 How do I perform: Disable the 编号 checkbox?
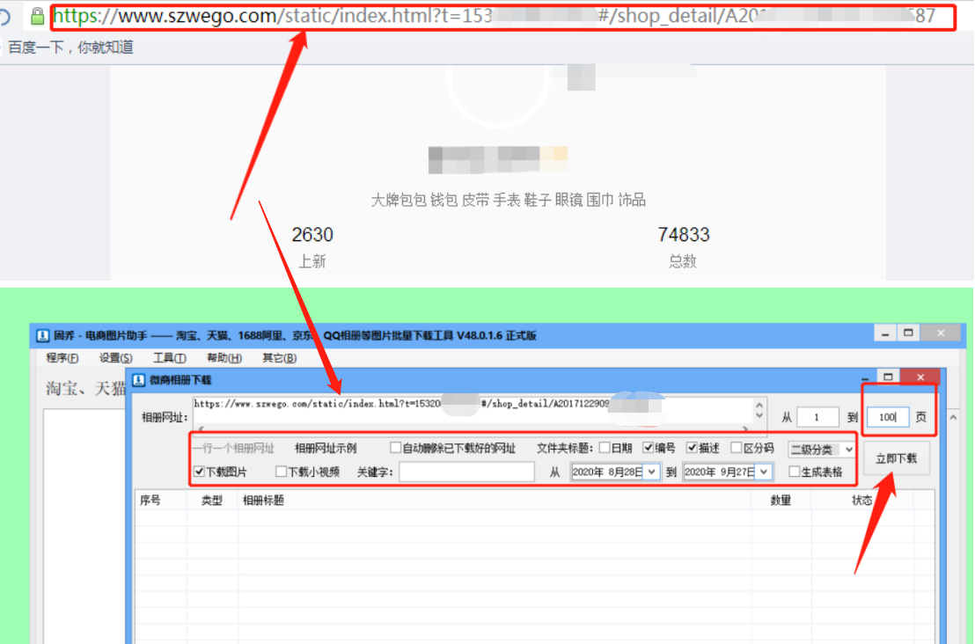point(648,446)
